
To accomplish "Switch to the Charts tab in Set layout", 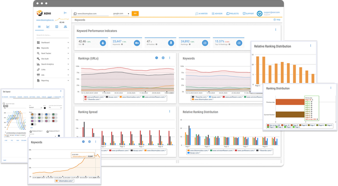I will click(x=50, y=97).
